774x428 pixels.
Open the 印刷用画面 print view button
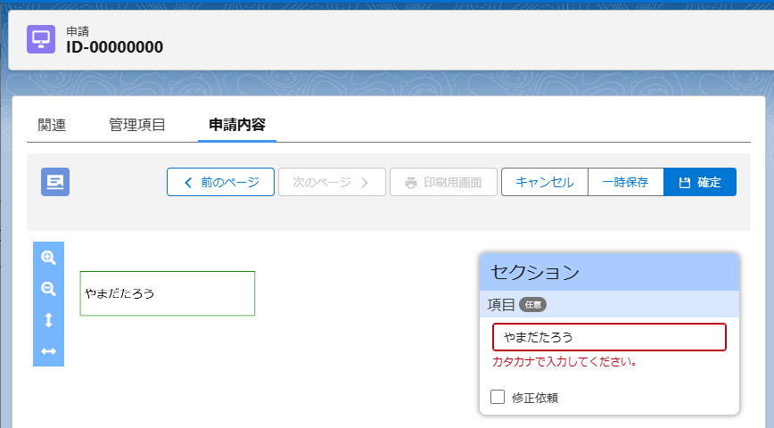click(x=443, y=182)
